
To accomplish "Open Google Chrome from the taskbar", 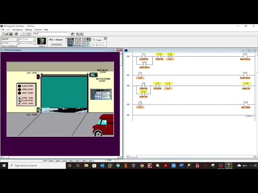I will tap(141, 165).
